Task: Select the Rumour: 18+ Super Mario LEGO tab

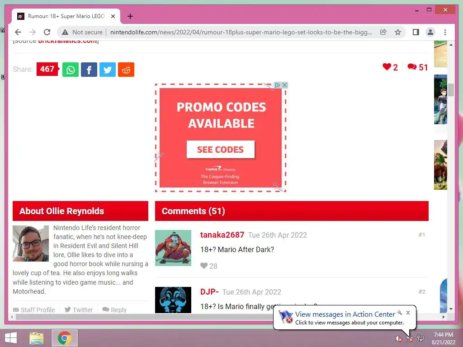Action: point(66,16)
